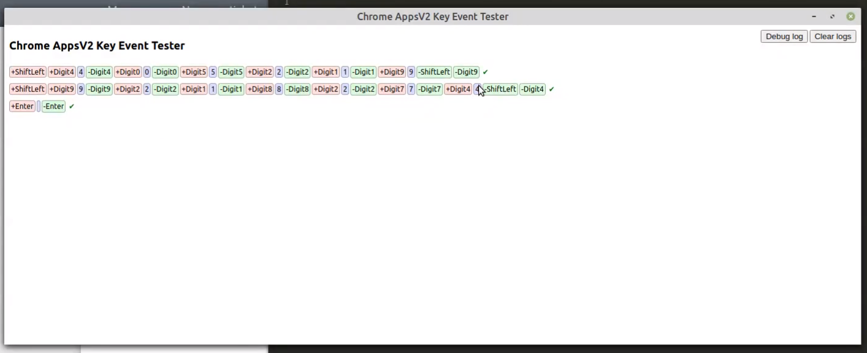Image resolution: width=867 pixels, height=353 pixels.
Task: Click -Digit1 in the first log row
Action: tap(364, 72)
